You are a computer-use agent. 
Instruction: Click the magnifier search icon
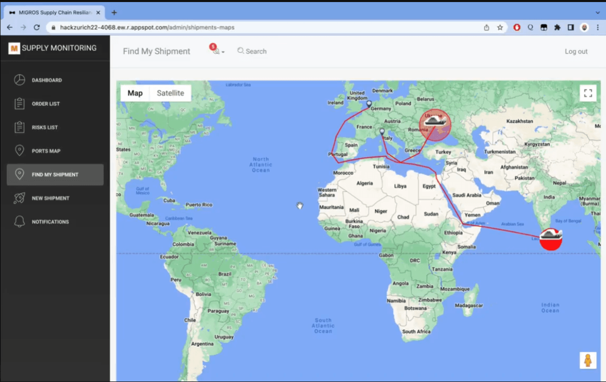click(241, 51)
